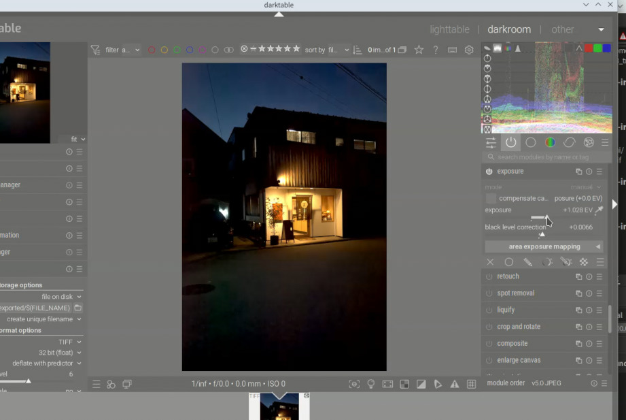Select the circle mask shape tool
Image resolution: width=626 pixels, height=420 pixels.
[x=508, y=262]
